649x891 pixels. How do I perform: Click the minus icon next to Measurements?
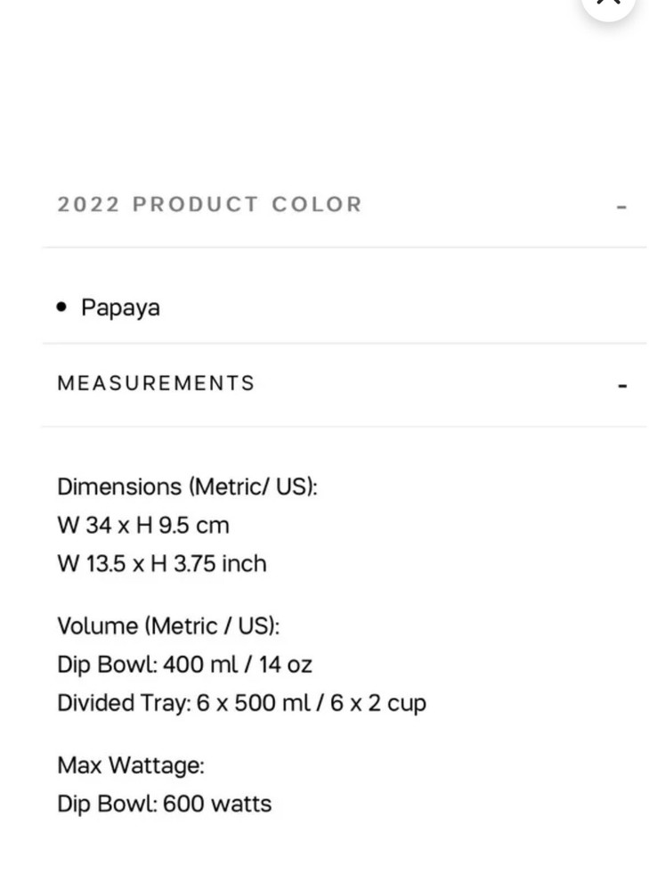(622, 387)
